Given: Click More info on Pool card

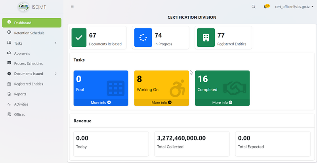Looking at the screenshot, I should pyautogui.click(x=101, y=102).
